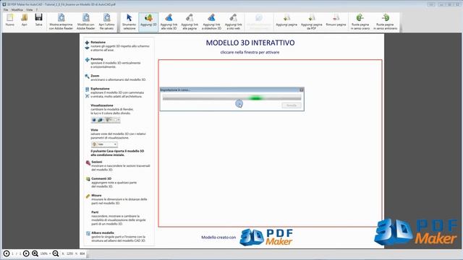The height and width of the screenshot is (260, 463).
Task: Open the Vista menu
Action: (x=30, y=9)
